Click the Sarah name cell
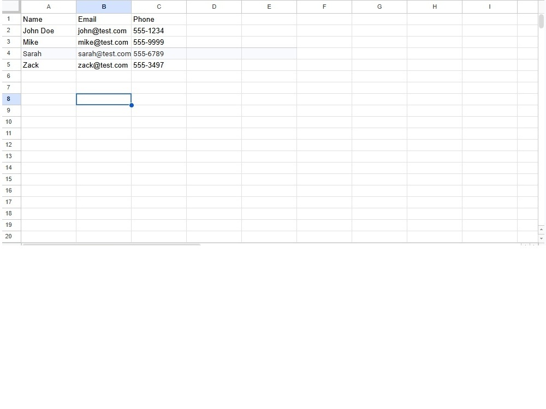 [x=49, y=53]
